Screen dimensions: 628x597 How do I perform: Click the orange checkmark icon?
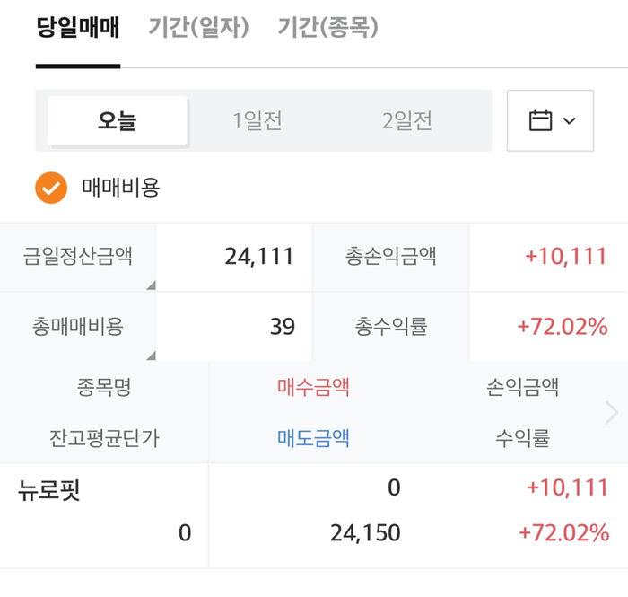click(x=51, y=188)
